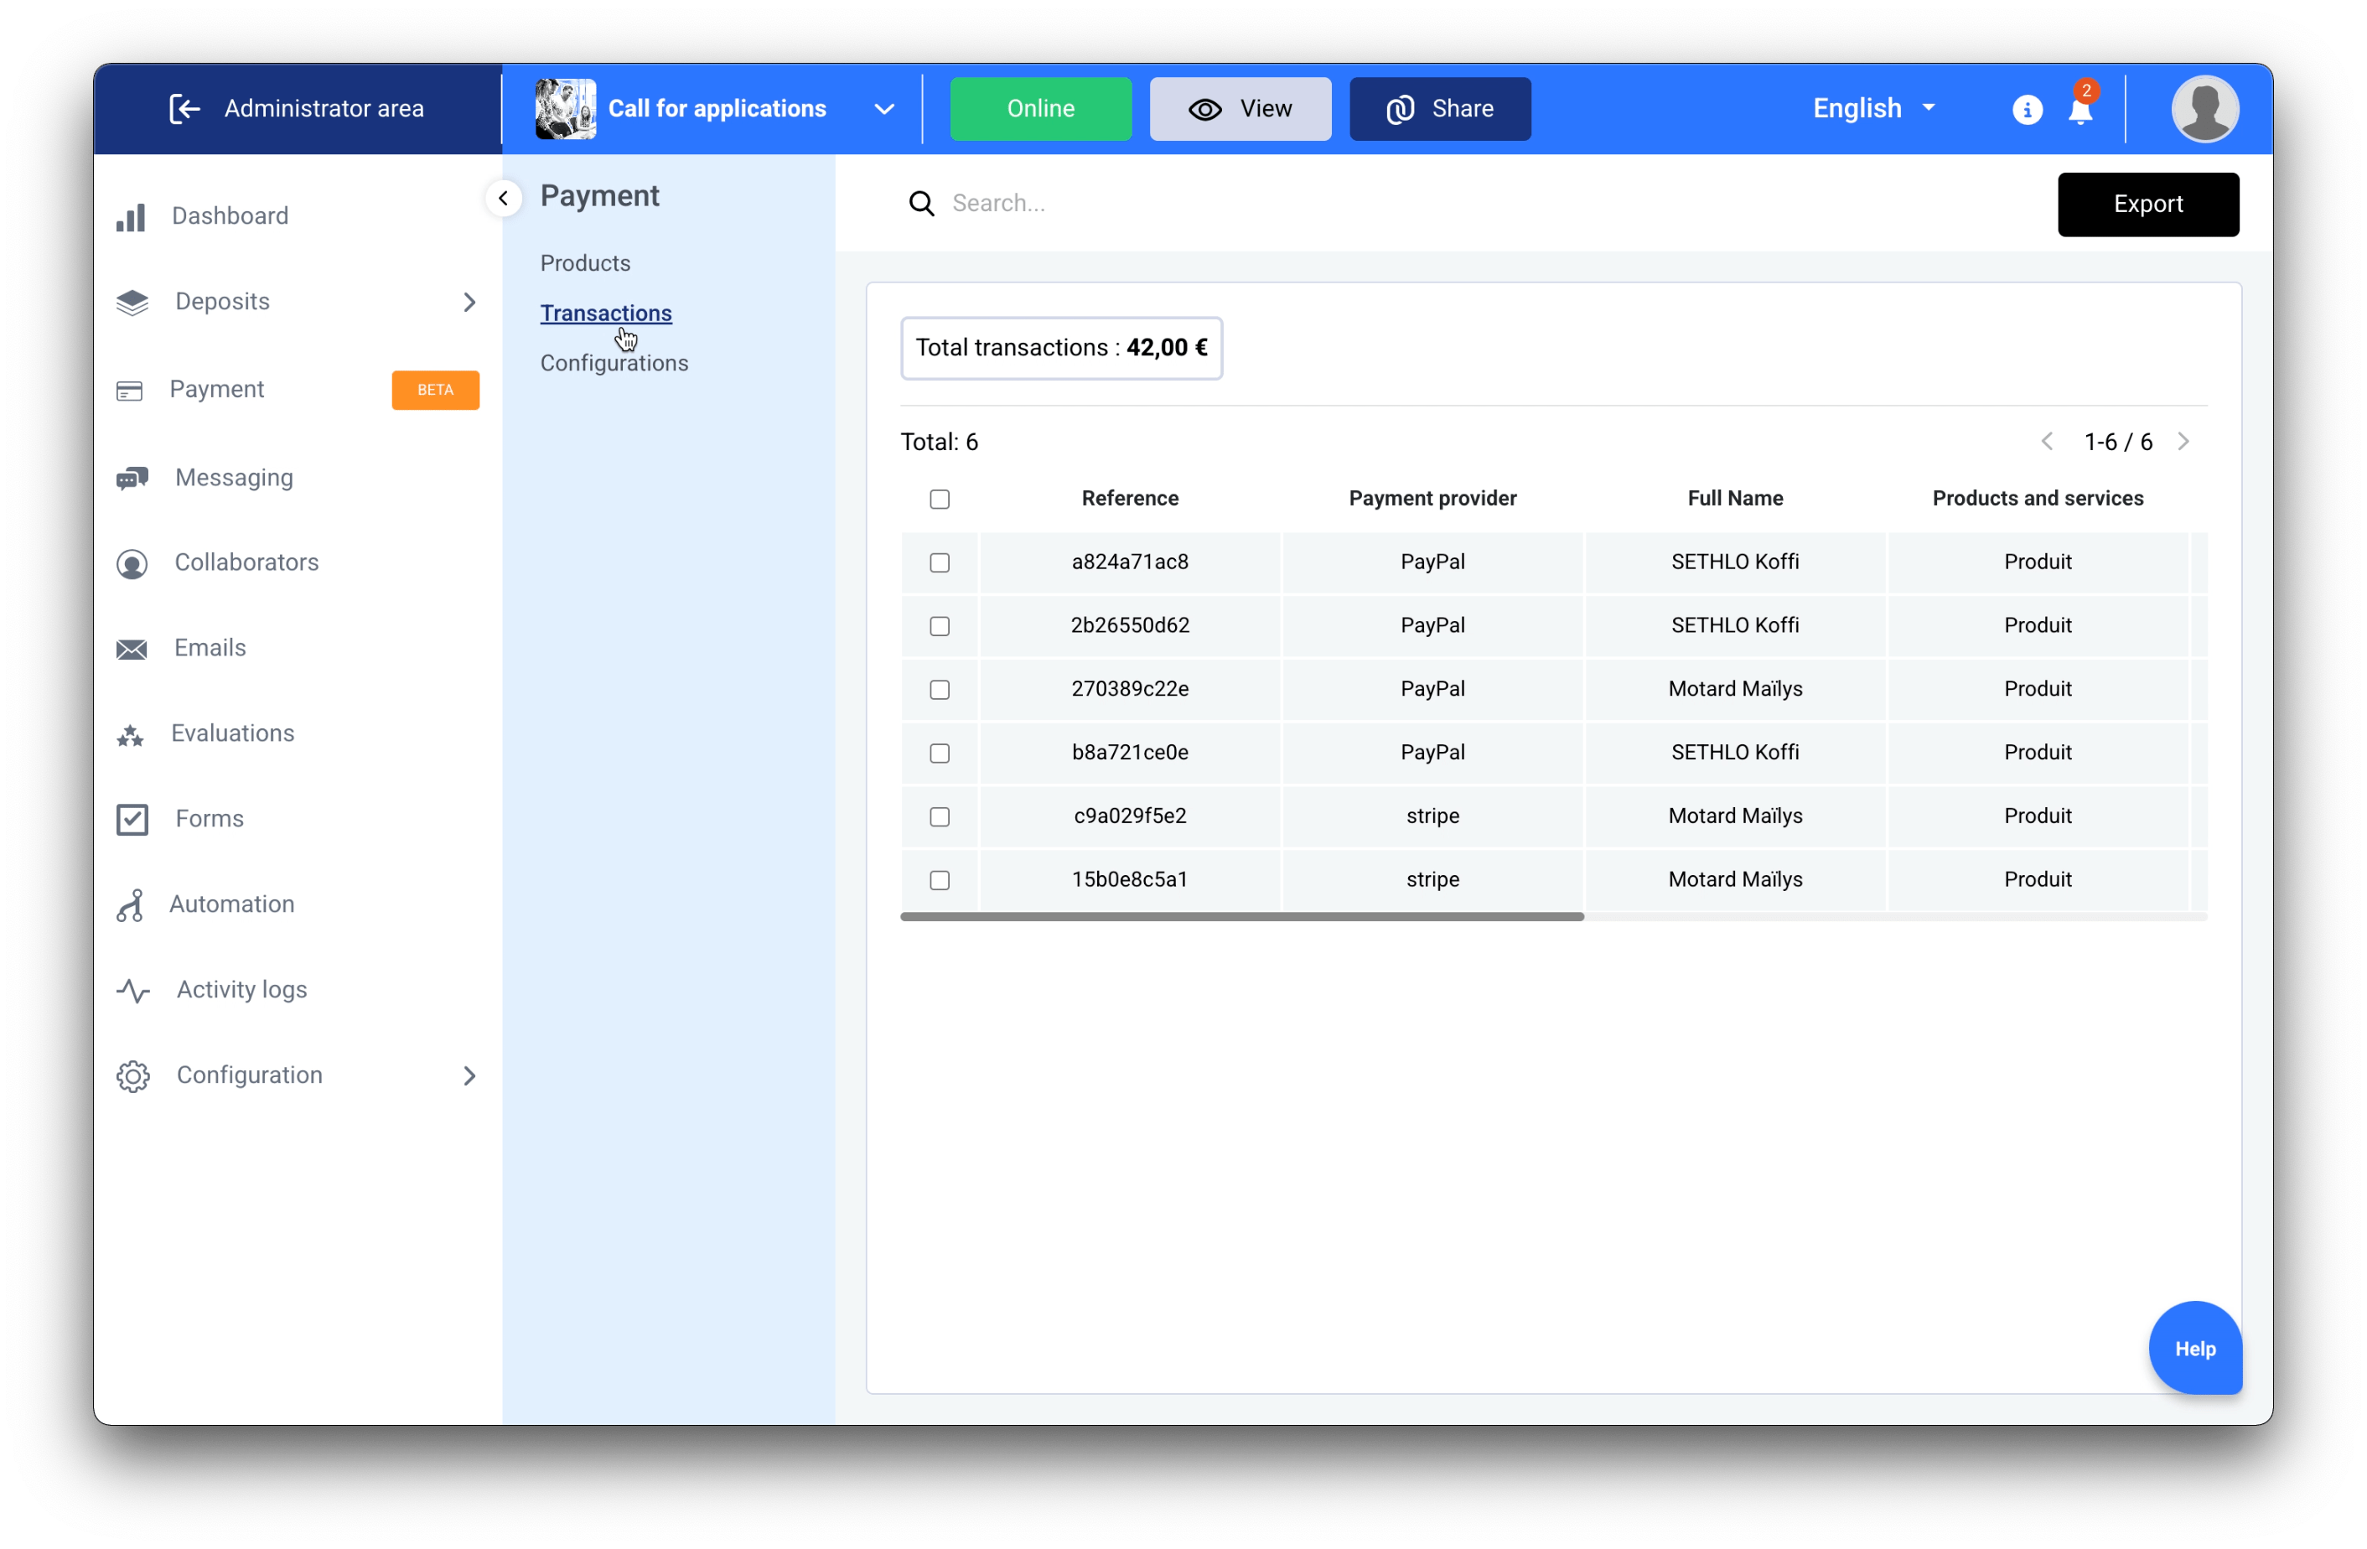2367x1549 pixels.
Task: Open Configurations under Payment menu
Action: [x=614, y=363]
